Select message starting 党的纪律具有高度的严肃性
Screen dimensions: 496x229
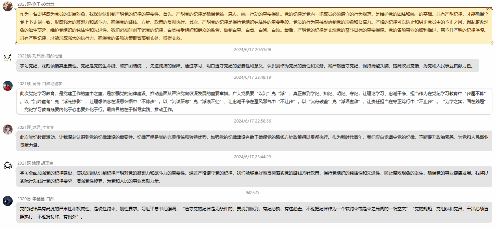(254, 213)
